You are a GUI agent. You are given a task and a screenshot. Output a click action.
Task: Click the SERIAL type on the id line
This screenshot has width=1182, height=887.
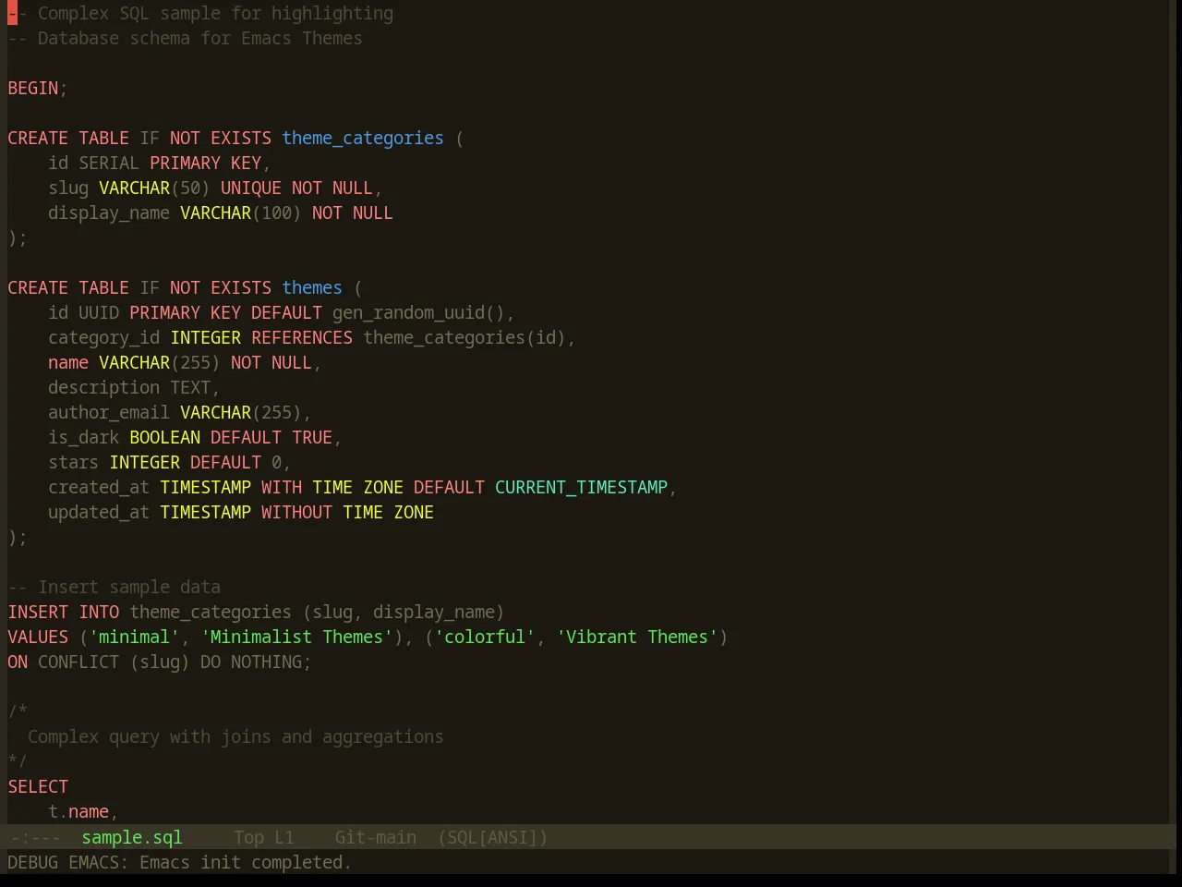(x=109, y=163)
